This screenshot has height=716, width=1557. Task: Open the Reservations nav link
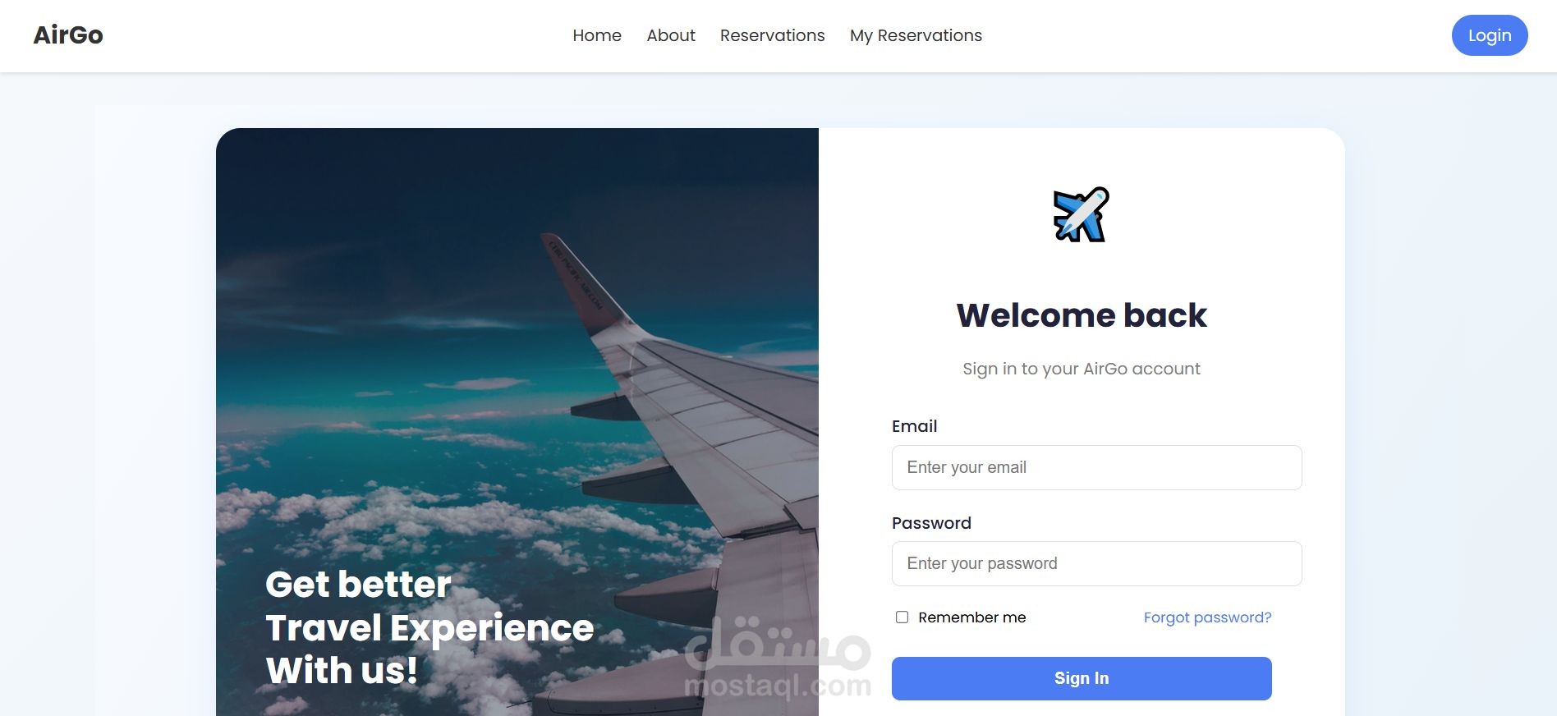click(773, 35)
